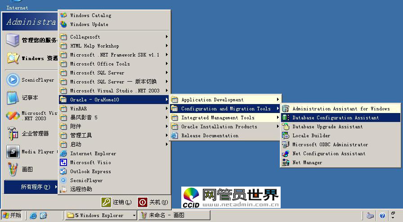This screenshot has width=403, height=222.
Task: Click the help icon in system tray
Action: (x=382, y=216)
